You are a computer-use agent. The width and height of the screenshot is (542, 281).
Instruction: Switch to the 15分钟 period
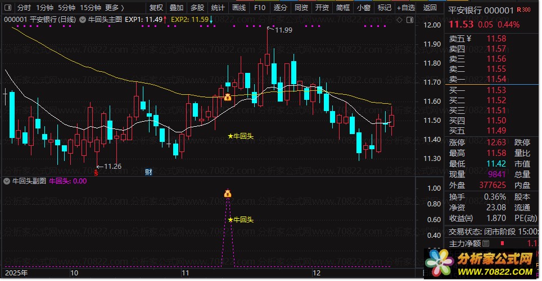click(91, 8)
